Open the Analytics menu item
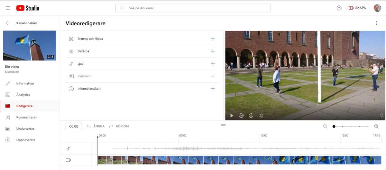386x170 pixels. (23, 95)
